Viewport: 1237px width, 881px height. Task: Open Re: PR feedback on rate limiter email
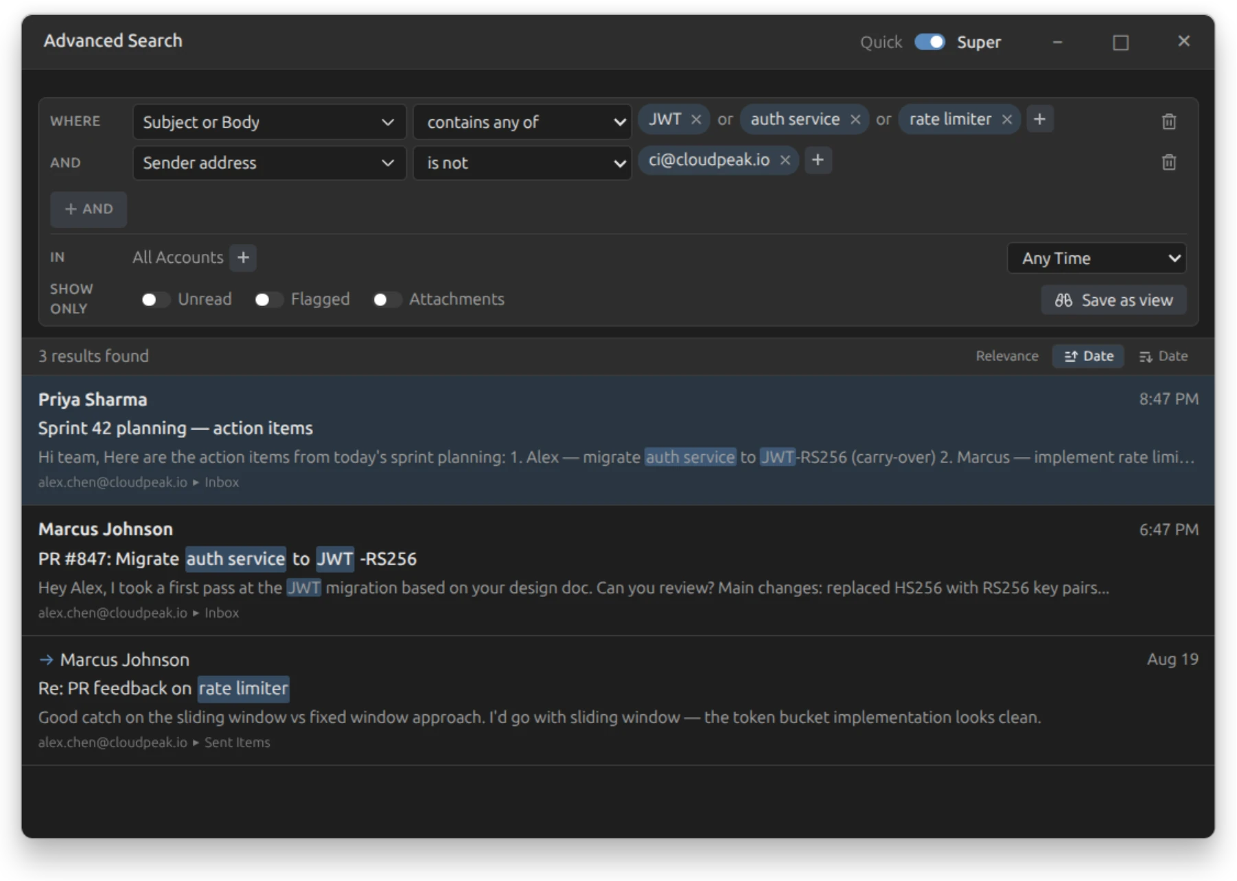[618, 701]
